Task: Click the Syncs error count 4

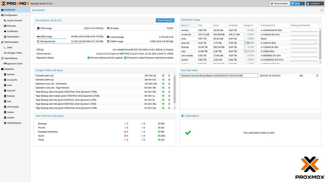Action: point(126,136)
